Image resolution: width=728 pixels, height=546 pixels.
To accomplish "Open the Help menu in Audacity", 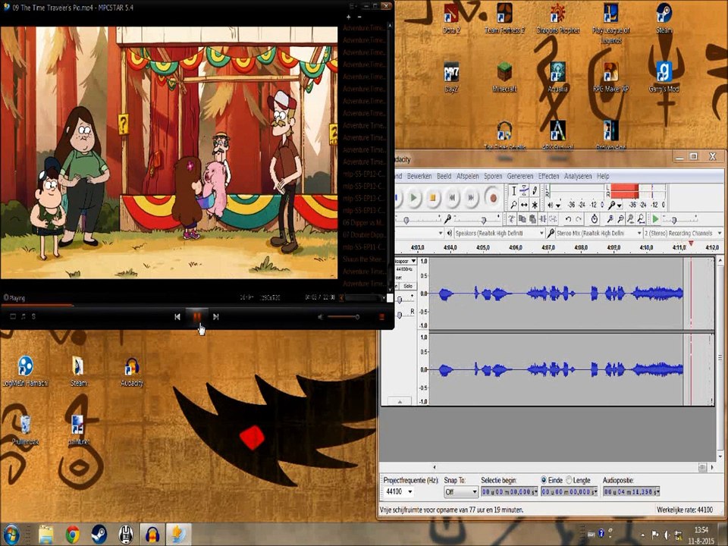I will 603,176.
